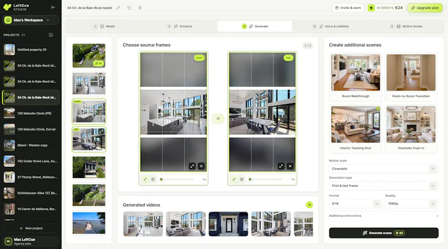The height and width of the screenshot is (249, 448).
Task: Click expand icon on END thumbnail
Action: (101, 131)
